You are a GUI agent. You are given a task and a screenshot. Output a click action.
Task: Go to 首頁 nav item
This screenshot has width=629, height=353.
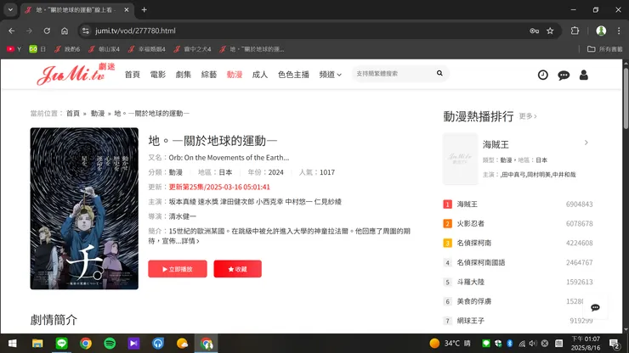(x=132, y=75)
